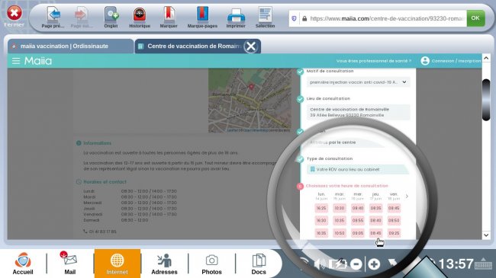Bookmark page with Marquer icon
Image resolution: width=496 pixels, height=278 pixels.
click(x=169, y=18)
